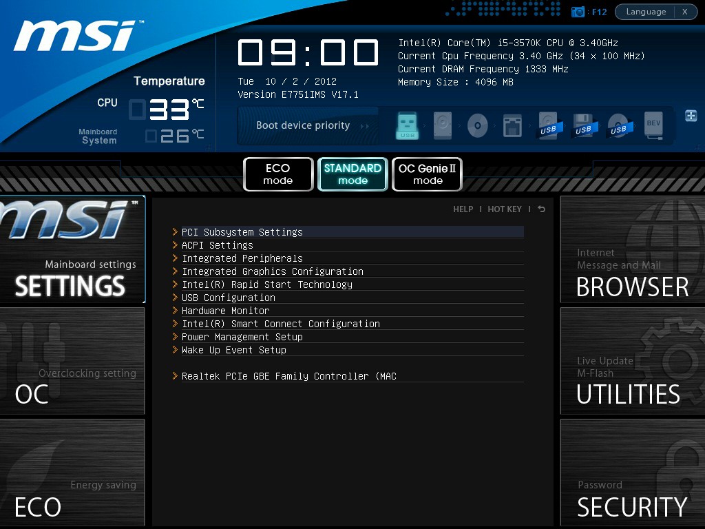705x529 pixels.
Task: Activate OC Genie II mode
Action: coord(427,174)
